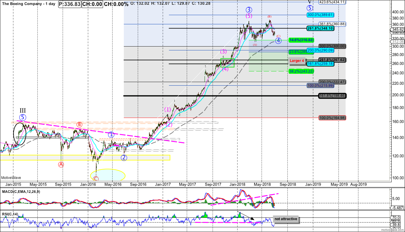Select the pink (5) label near the top
The height and width of the screenshot is (232, 405).
[249, 16]
